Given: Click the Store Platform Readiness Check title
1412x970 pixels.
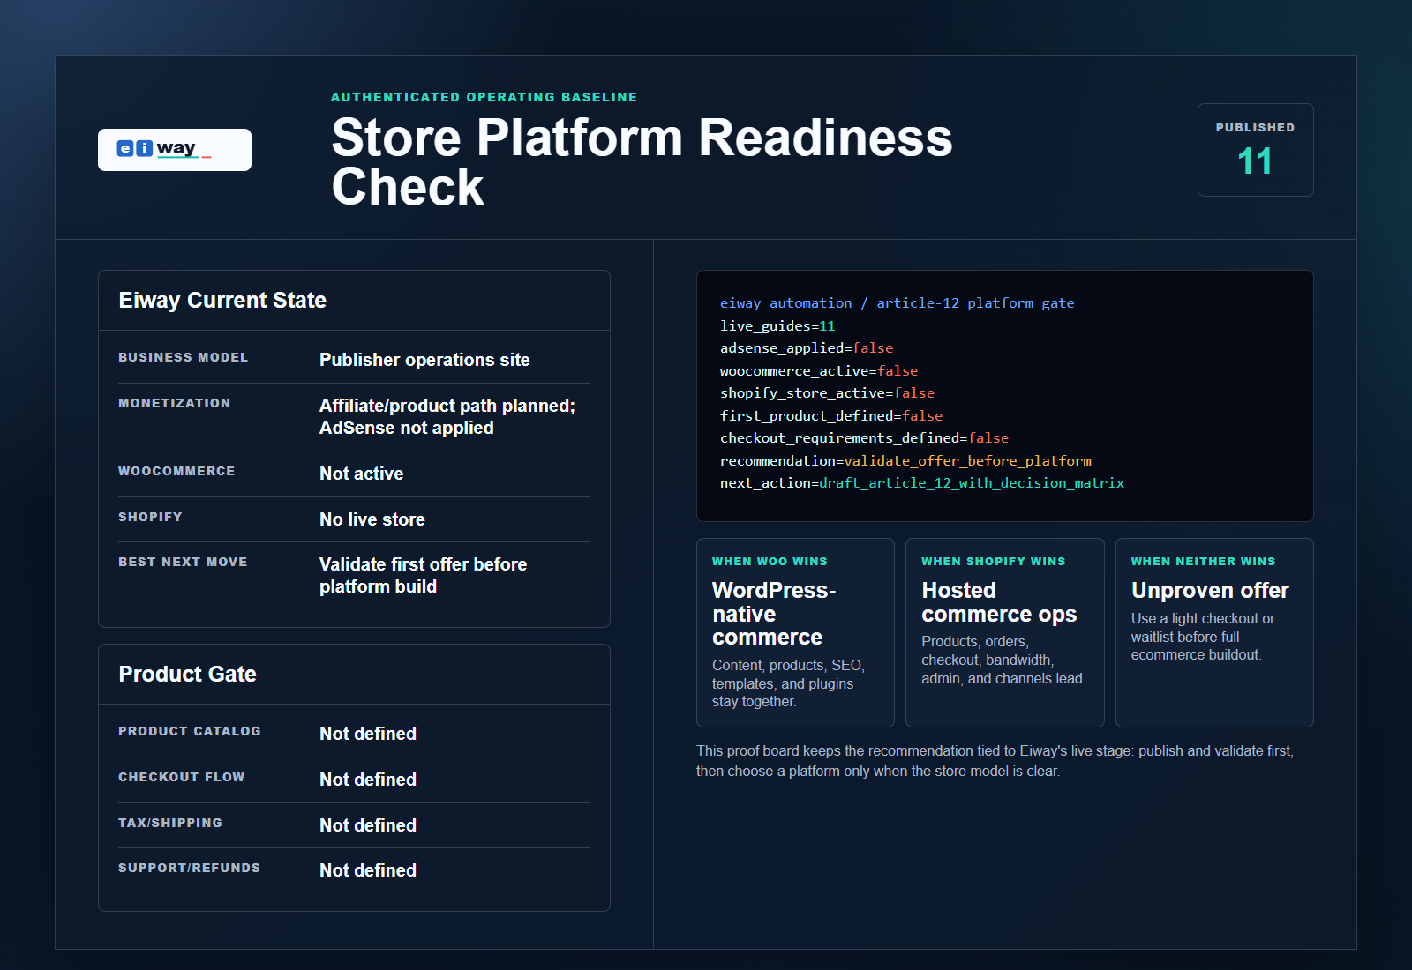Looking at the screenshot, I should [x=642, y=162].
